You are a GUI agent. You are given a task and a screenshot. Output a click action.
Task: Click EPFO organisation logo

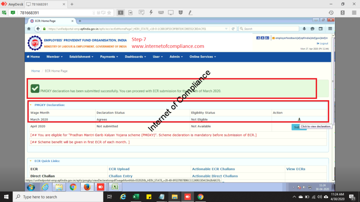tap(35, 43)
